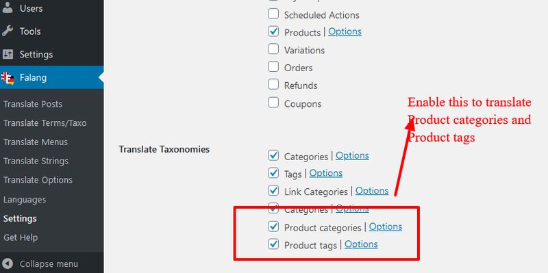Click the Tools wrench icon
This screenshot has width=548, height=273.
point(8,31)
